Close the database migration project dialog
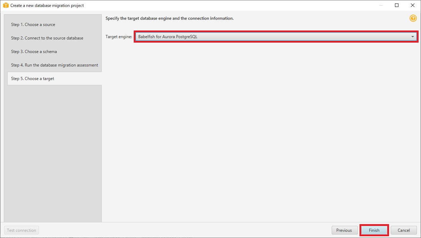Screen dimensions: 421x238 [x=413, y=6]
